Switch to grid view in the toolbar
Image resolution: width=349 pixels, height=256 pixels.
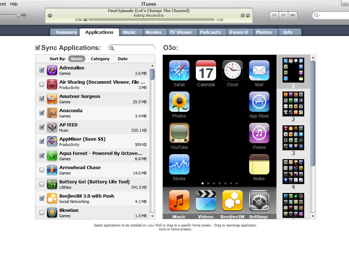[x=283, y=15]
